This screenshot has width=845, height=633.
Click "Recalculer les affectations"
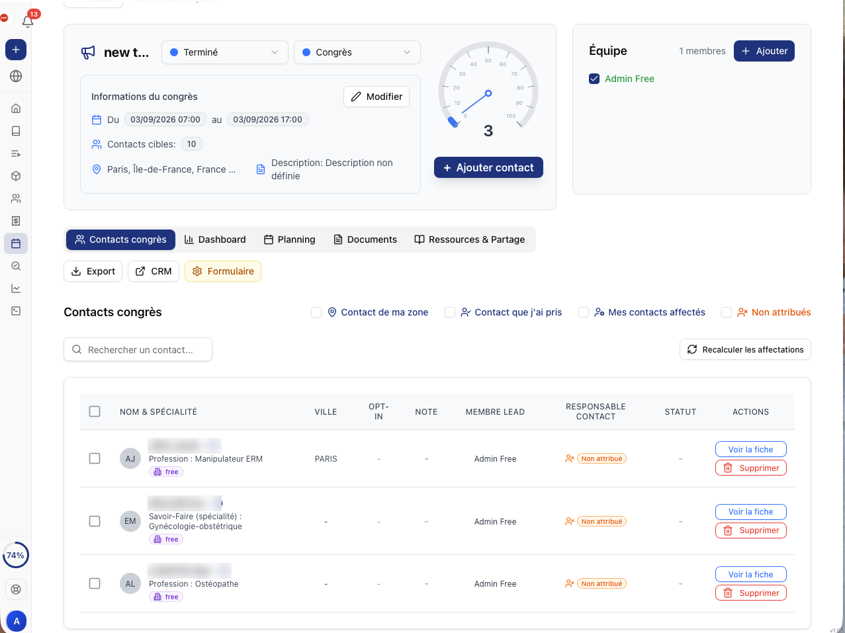(745, 349)
